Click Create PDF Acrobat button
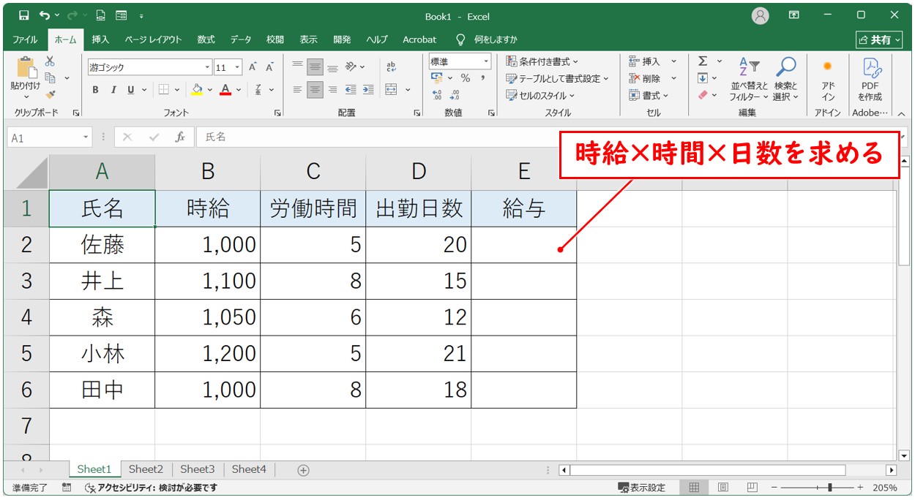The width and height of the screenshot is (915, 500). click(x=870, y=79)
